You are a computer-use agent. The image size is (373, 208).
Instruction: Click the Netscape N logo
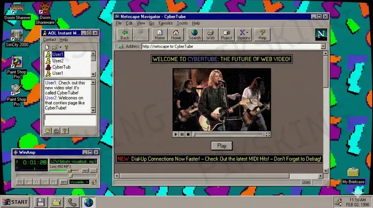click(321, 34)
